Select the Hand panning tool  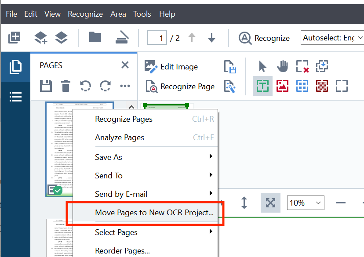[283, 66]
